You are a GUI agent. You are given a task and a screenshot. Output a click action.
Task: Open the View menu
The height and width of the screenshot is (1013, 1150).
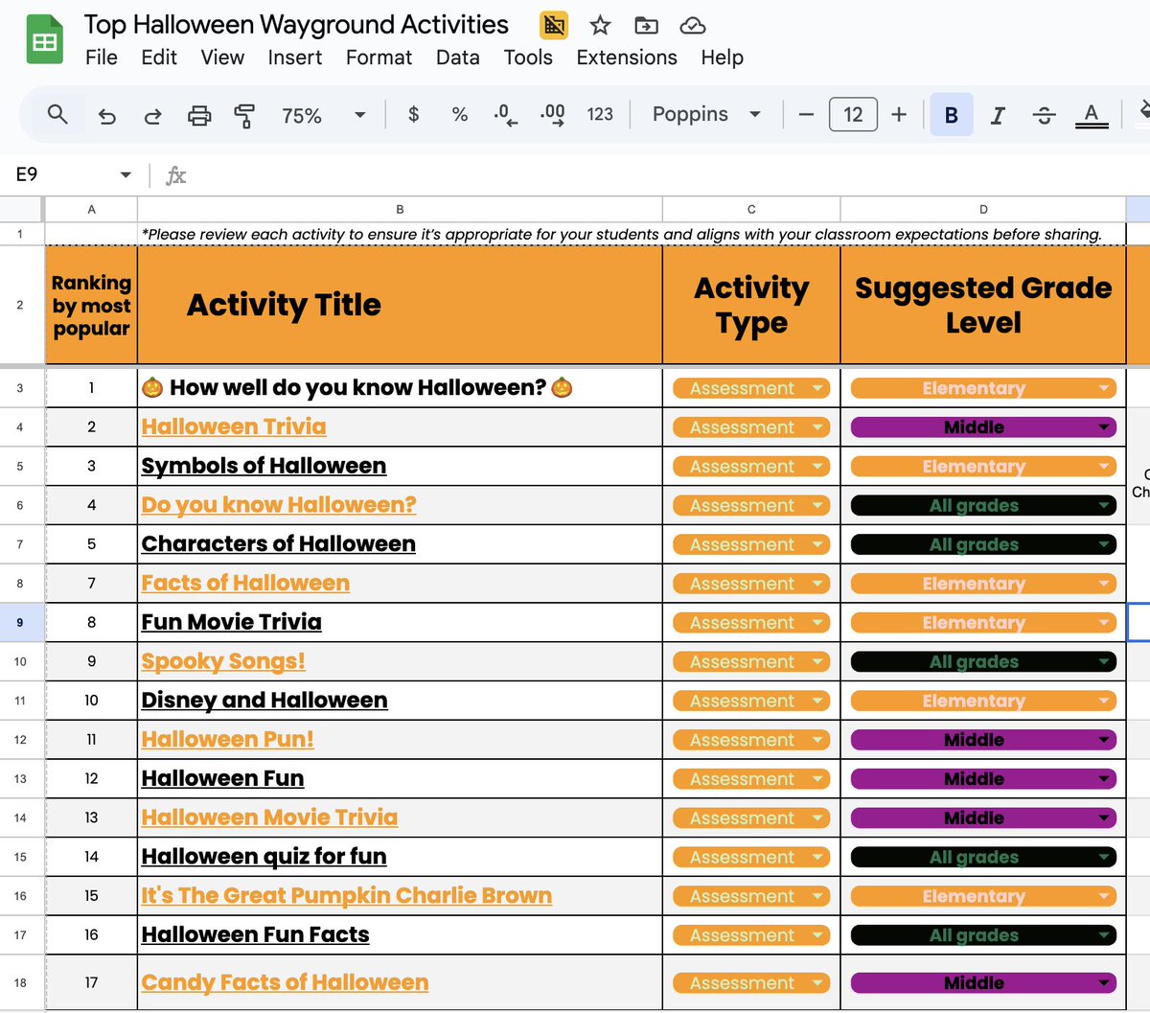coord(222,58)
